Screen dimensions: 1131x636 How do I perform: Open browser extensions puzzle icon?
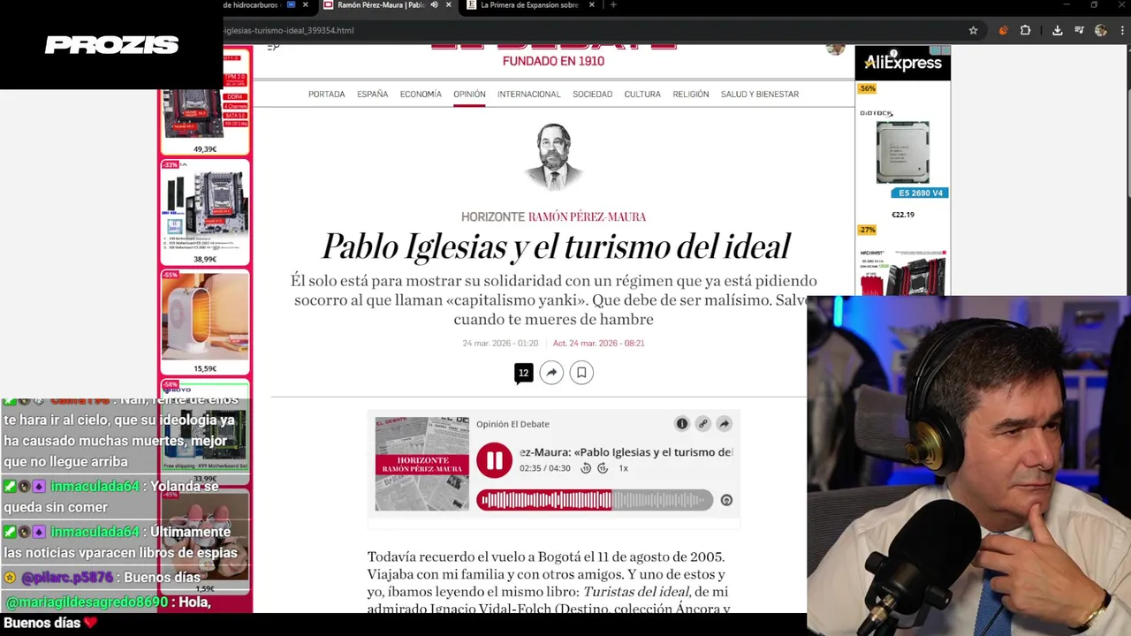coord(1025,30)
